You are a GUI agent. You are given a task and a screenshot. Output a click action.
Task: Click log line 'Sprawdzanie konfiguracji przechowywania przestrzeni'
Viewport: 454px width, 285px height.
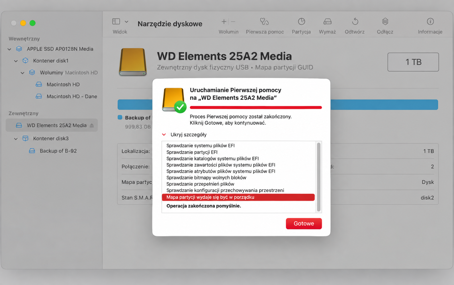225,190
